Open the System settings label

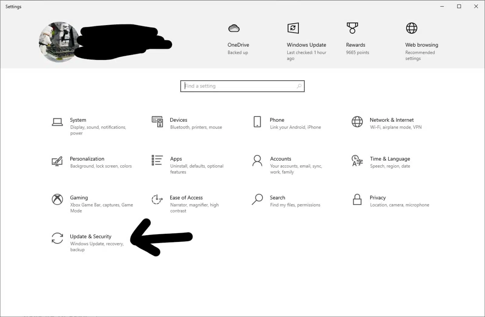(78, 120)
